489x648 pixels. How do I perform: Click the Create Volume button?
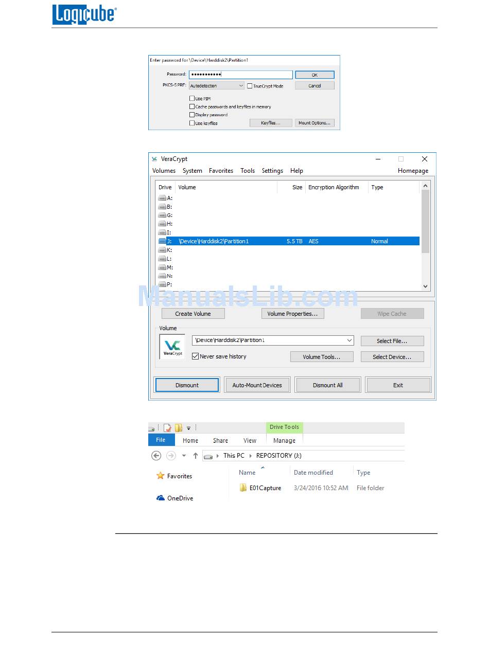pos(193,314)
